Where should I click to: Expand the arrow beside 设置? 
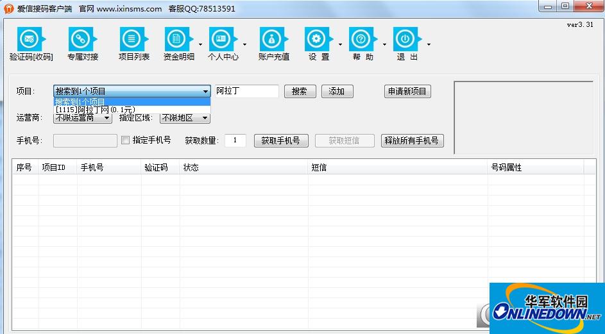click(340, 44)
